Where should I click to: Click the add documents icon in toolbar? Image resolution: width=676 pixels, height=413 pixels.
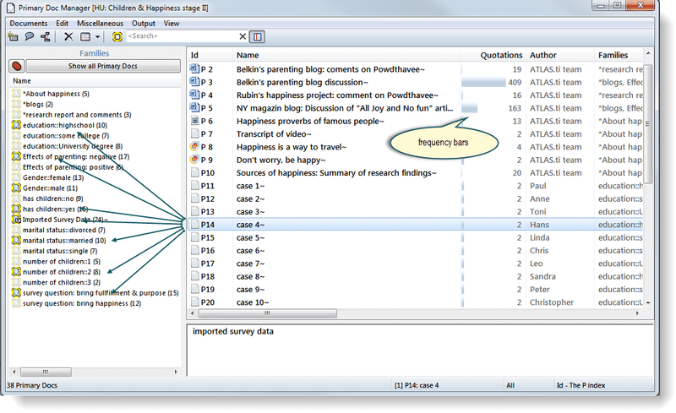pos(13,36)
